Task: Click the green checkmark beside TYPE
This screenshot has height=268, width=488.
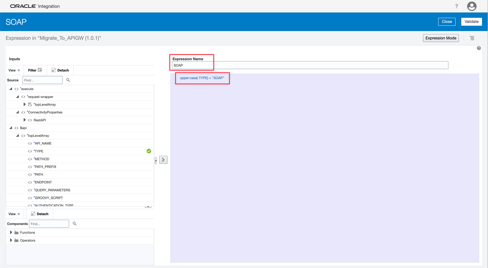Action: coord(149,151)
